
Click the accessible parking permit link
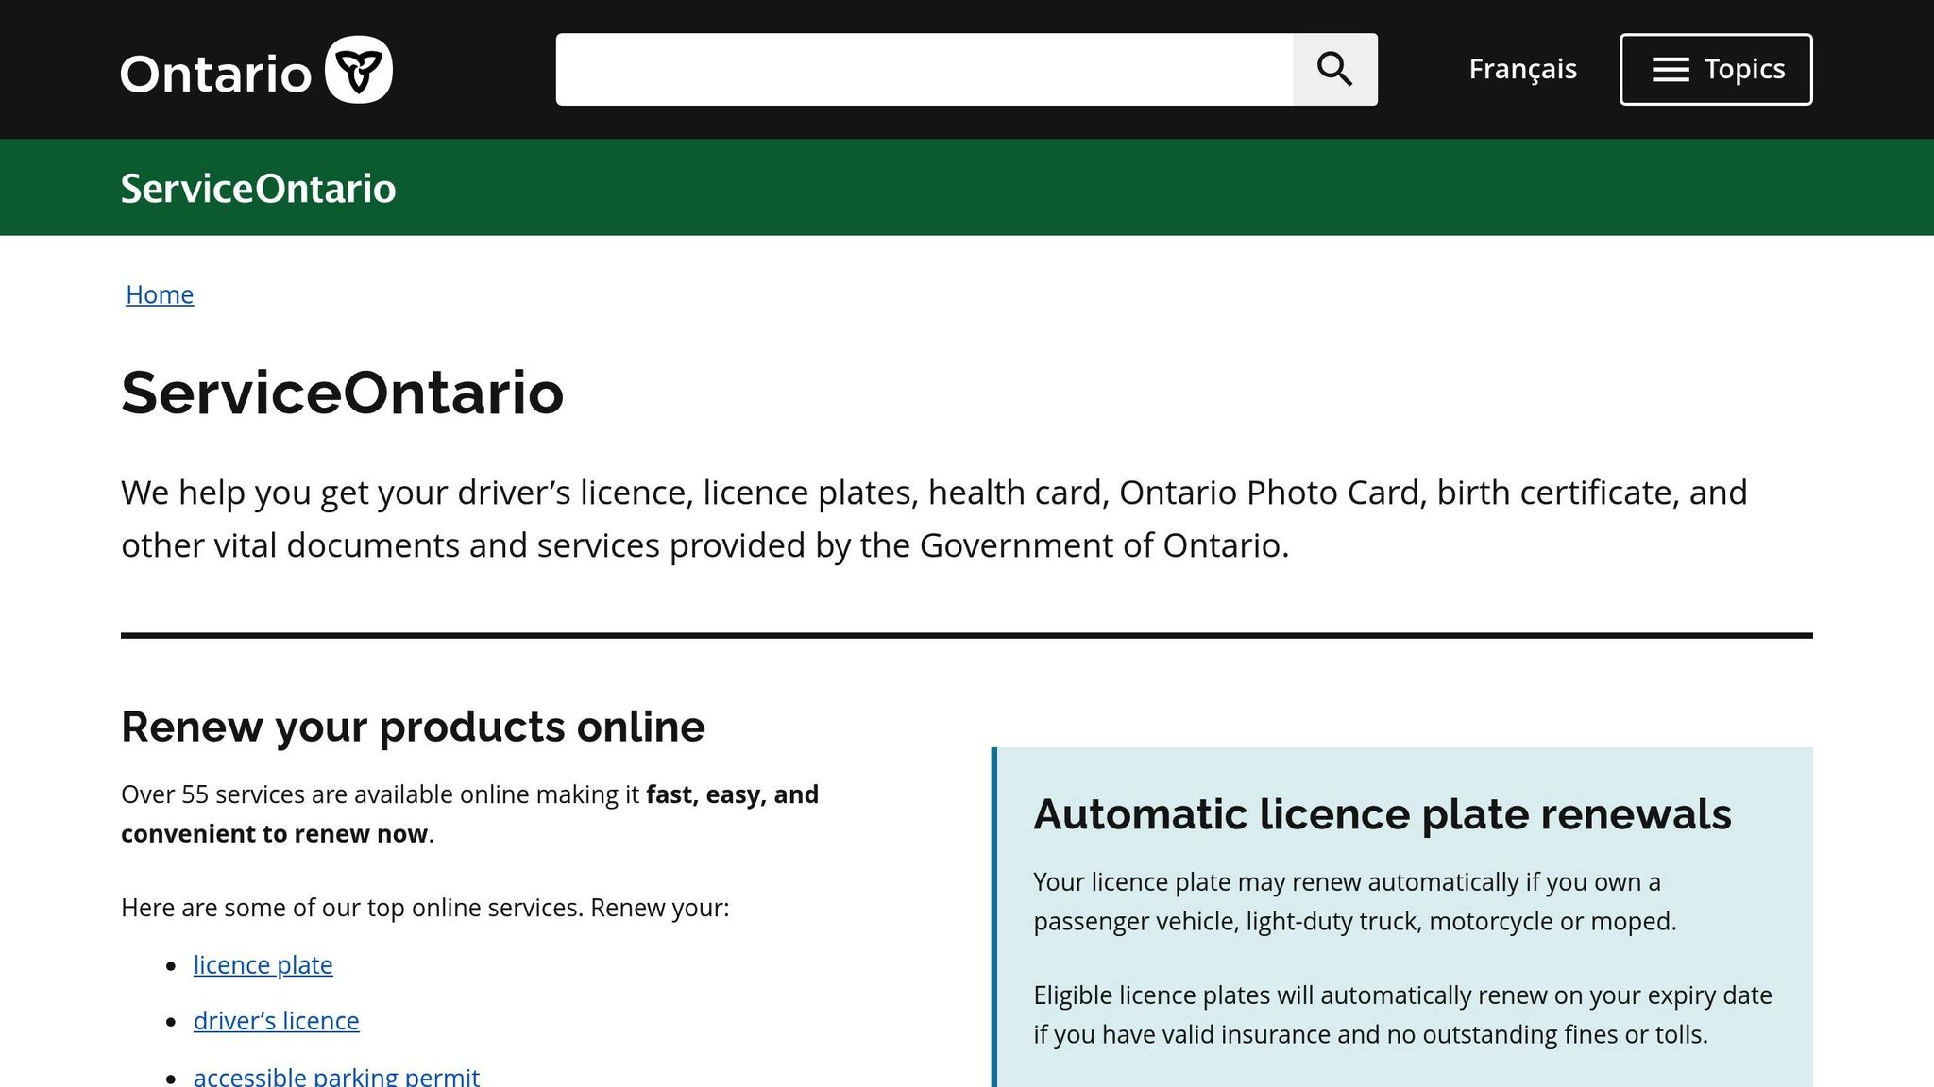coord(335,1076)
